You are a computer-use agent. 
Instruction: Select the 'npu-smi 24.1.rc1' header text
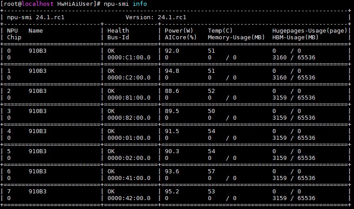(36, 17)
